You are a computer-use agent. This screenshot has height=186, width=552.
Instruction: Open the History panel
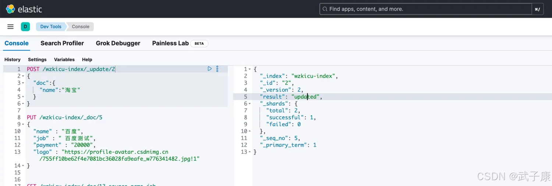(x=13, y=59)
